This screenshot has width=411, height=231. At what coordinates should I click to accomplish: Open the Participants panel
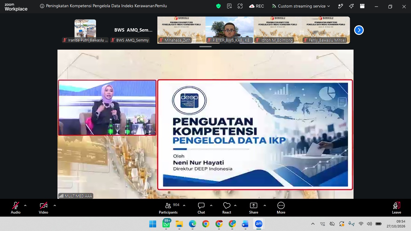coord(168,208)
